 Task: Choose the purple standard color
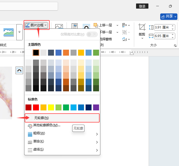[96, 107]
